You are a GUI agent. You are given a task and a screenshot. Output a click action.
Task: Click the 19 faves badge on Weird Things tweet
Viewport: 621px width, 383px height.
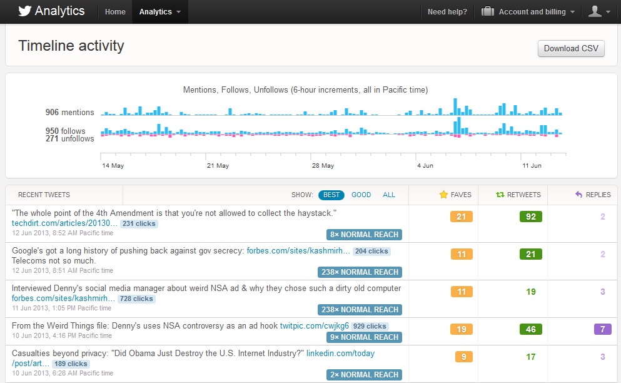pyautogui.click(x=462, y=329)
